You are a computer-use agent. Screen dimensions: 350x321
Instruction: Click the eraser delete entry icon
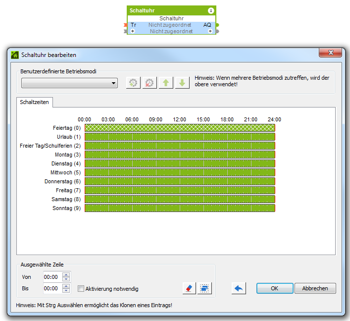point(189,288)
